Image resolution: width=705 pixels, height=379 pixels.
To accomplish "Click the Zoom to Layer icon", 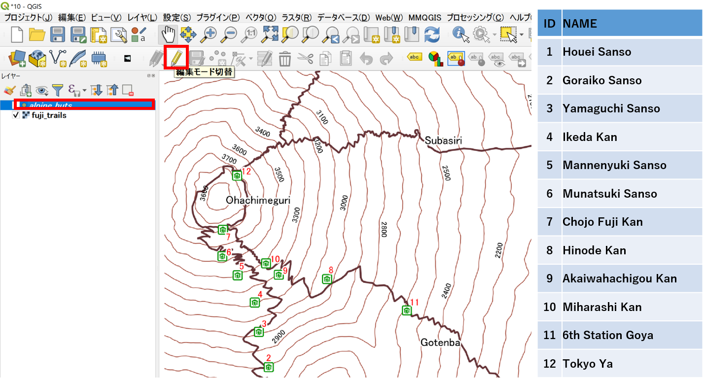I will click(311, 34).
